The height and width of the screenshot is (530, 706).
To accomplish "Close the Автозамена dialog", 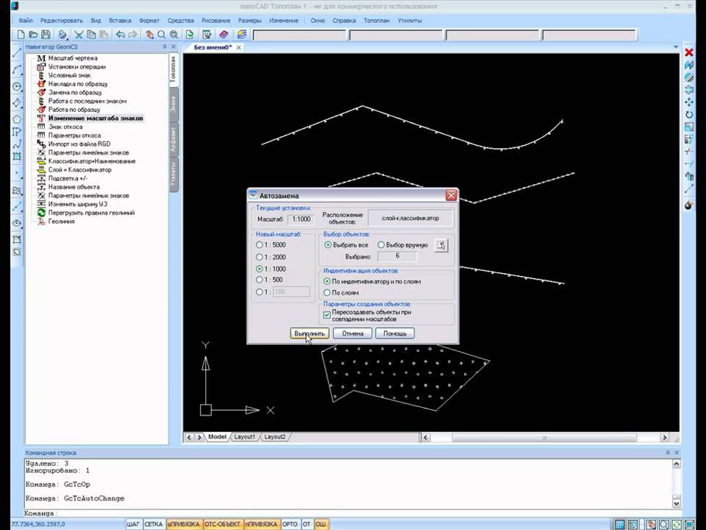I will 451,195.
